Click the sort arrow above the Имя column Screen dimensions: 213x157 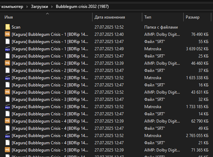point(47,14)
